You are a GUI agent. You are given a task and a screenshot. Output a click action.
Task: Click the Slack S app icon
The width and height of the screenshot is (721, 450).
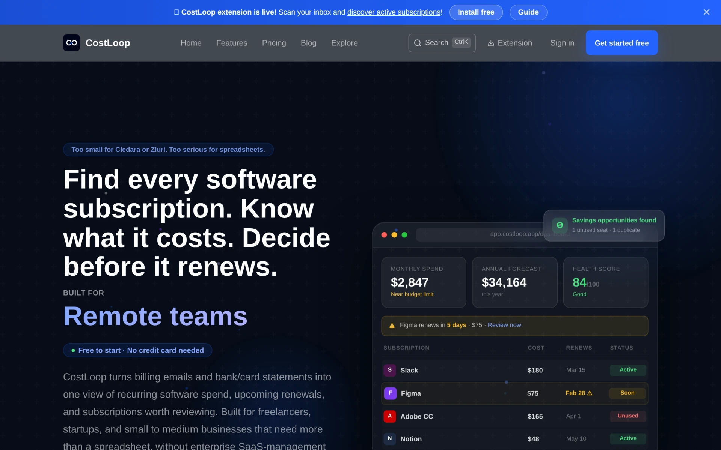click(390, 370)
